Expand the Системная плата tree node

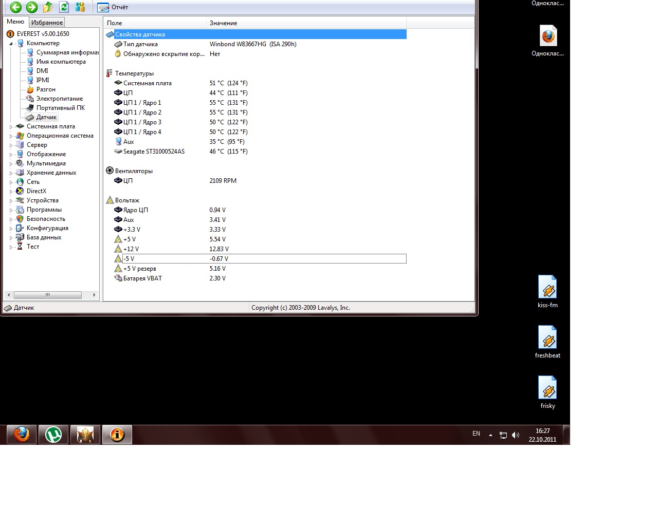tap(11, 127)
